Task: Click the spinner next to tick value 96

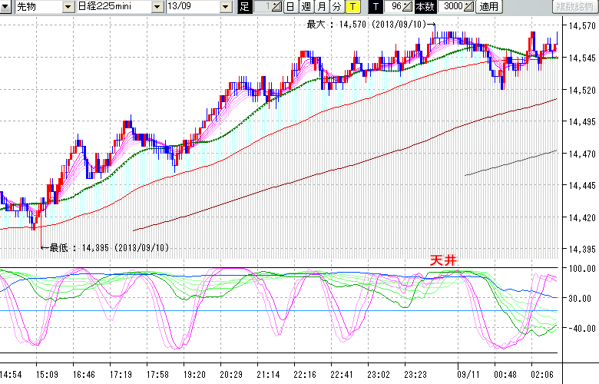Action: click(x=408, y=7)
